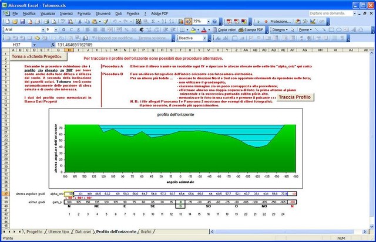The height and width of the screenshot is (242, 376).
Task: Switch to the Progetto sheet tab
Action: [34, 231]
